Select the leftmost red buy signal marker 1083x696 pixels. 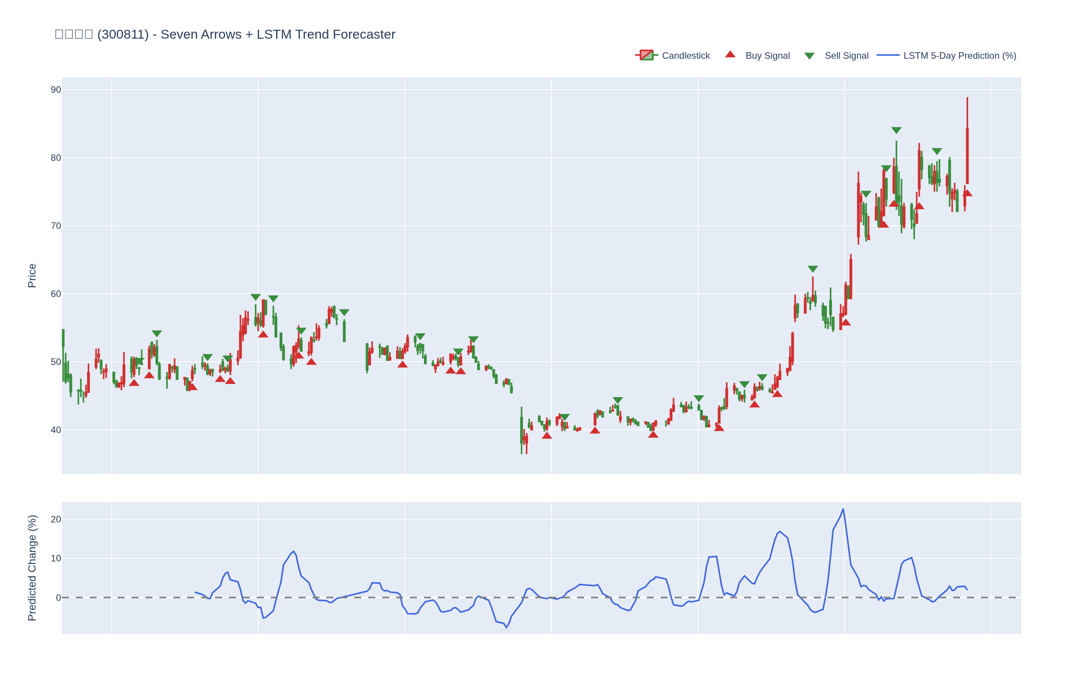point(134,383)
